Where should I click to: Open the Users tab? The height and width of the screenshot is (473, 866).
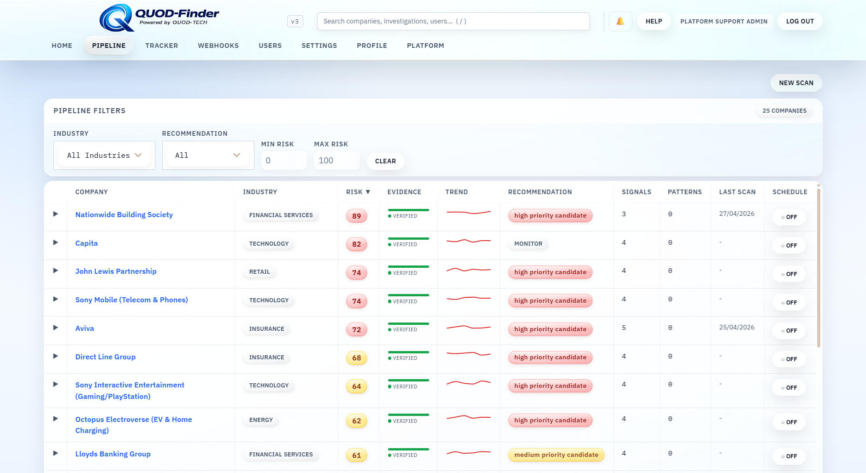270,46
